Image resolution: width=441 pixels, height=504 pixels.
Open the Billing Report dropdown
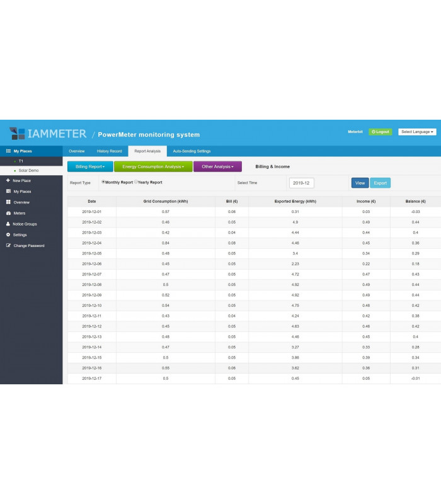(x=90, y=166)
